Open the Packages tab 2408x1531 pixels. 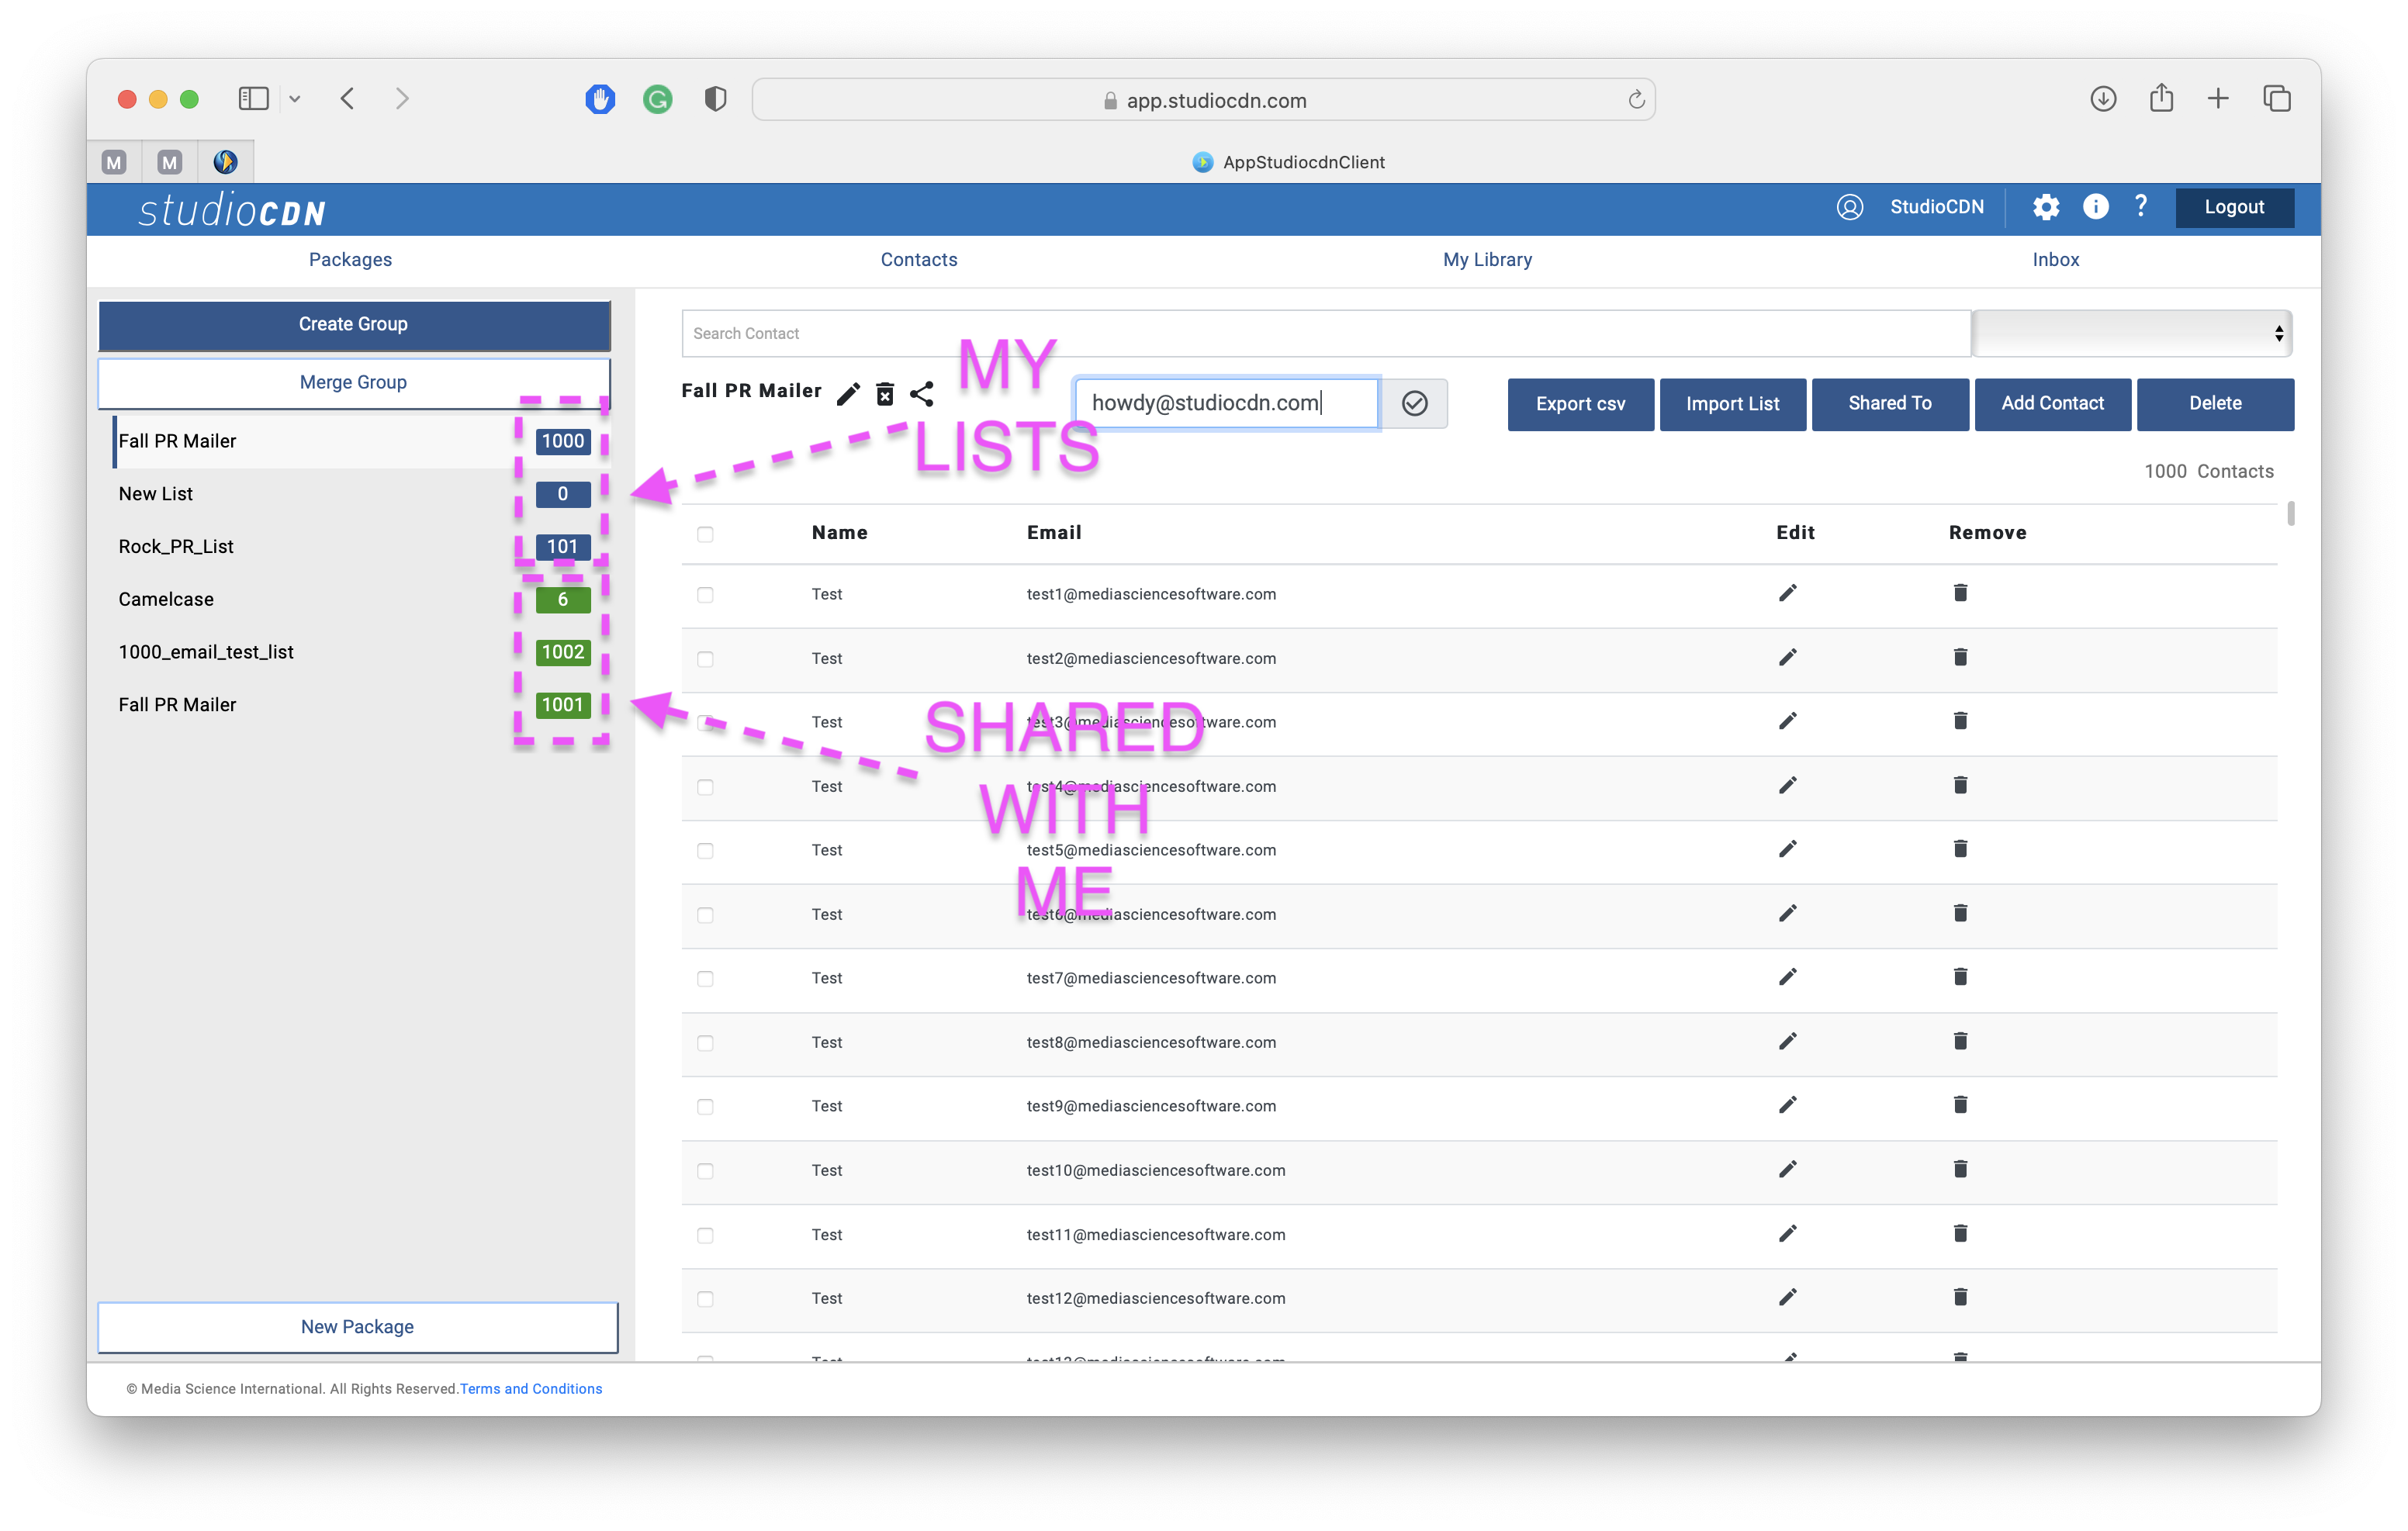350,260
